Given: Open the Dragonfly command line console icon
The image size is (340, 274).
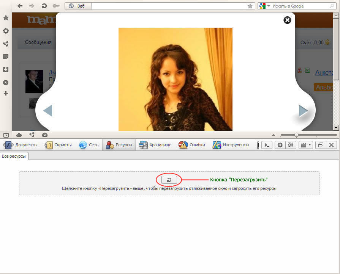Looking at the screenshot, I should (267, 145).
